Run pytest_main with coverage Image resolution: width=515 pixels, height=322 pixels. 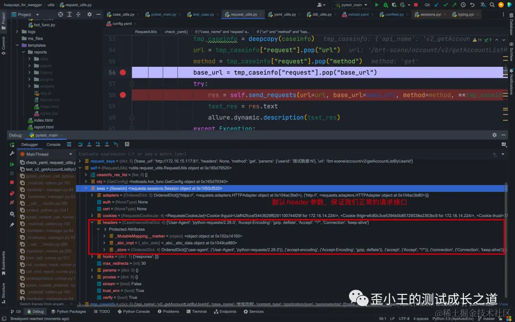pyautogui.click(x=394, y=5)
